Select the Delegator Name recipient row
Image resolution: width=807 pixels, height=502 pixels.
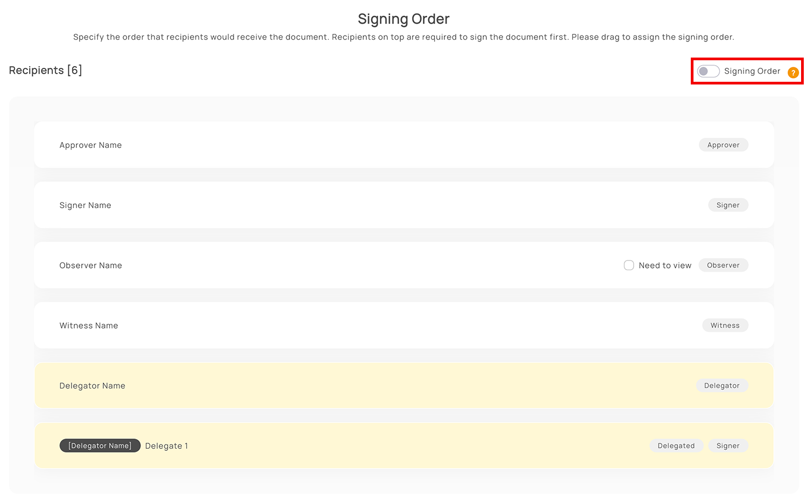(x=404, y=386)
